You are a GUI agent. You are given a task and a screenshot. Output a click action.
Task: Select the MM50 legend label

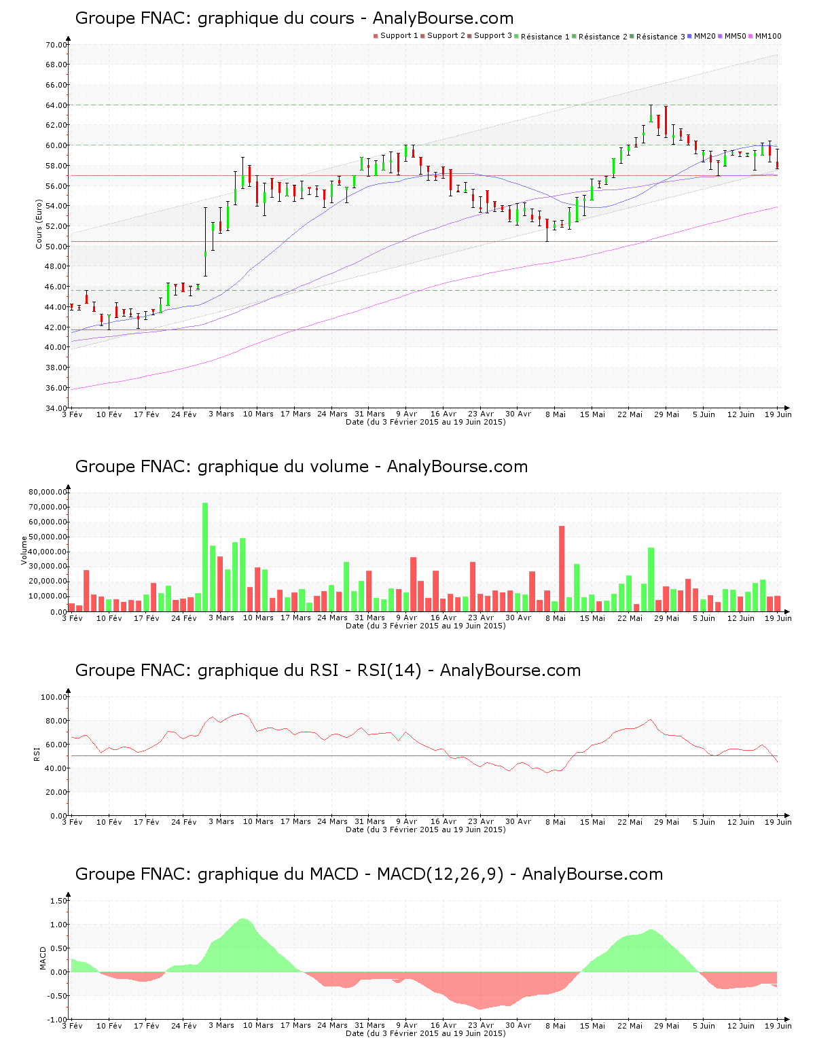click(x=736, y=36)
